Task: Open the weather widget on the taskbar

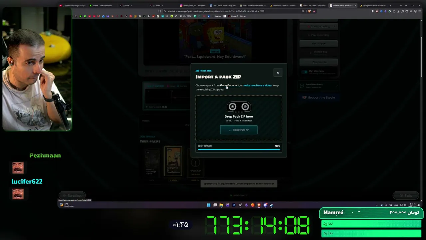Action: pyautogui.click(x=67, y=205)
